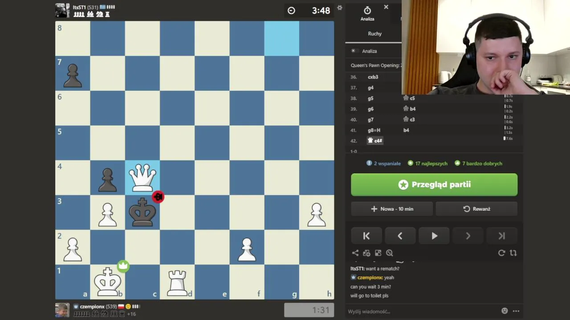Screen dimensions: 570x320
Task: View the 7 bardzo dobrych moves
Action: point(478,164)
